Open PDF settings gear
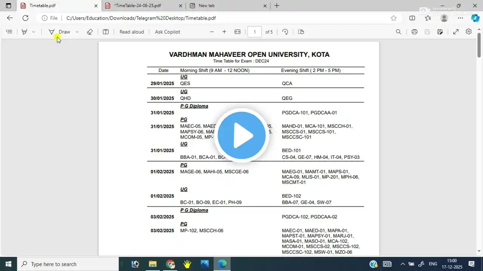 [x=469, y=32]
